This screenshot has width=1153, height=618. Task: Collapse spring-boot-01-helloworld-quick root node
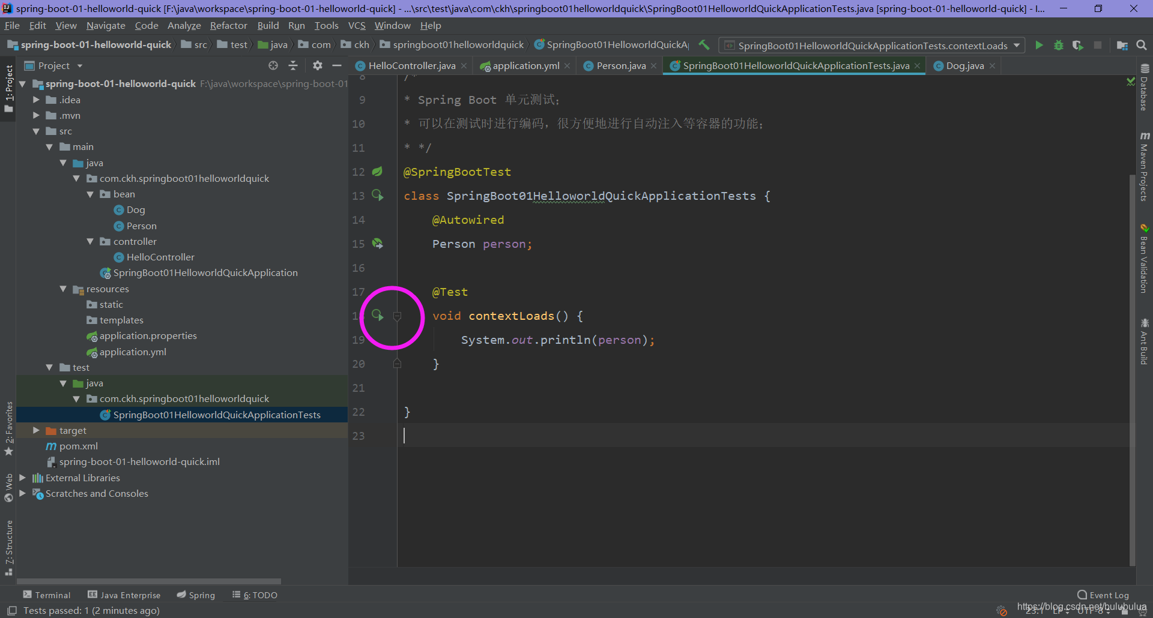click(23, 84)
